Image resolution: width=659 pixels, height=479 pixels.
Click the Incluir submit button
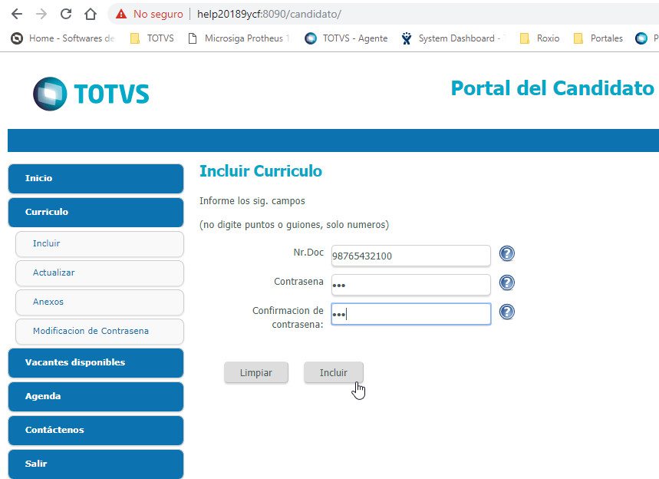click(x=334, y=372)
